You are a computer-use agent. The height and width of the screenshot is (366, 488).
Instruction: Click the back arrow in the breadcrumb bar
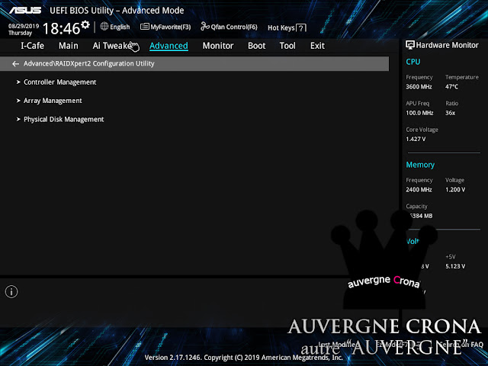click(x=15, y=64)
